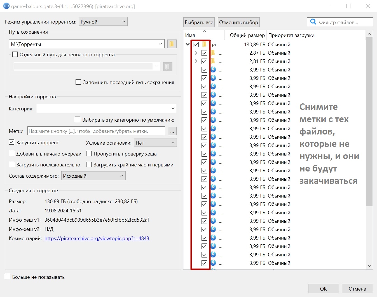Click the first 3,99 ГБ file icon
The width and height of the screenshot is (377, 297).
tap(213, 70)
